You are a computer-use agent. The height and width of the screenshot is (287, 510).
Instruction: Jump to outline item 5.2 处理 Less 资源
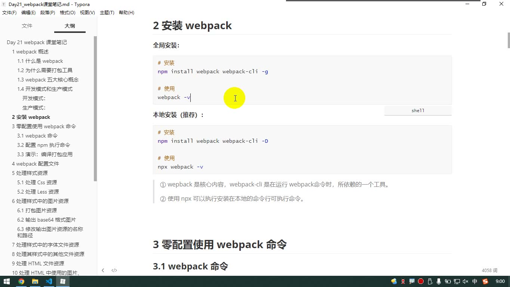pyautogui.click(x=38, y=192)
